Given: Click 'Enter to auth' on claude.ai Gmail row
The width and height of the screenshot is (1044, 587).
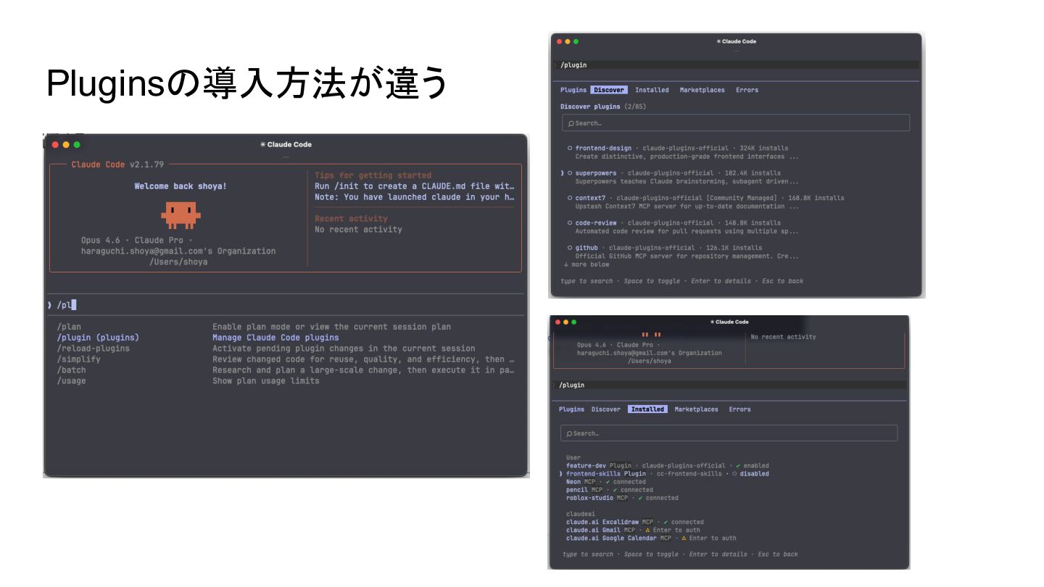Looking at the screenshot, I should pos(676,530).
